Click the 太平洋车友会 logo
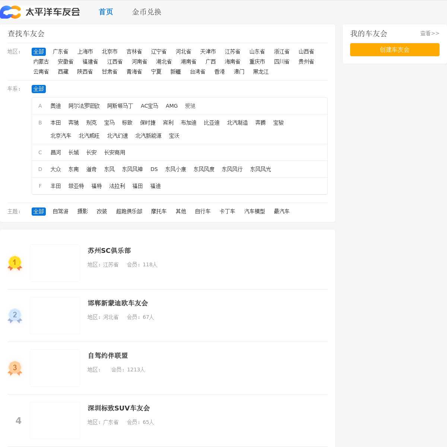The image size is (447, 447). [40, 12]
